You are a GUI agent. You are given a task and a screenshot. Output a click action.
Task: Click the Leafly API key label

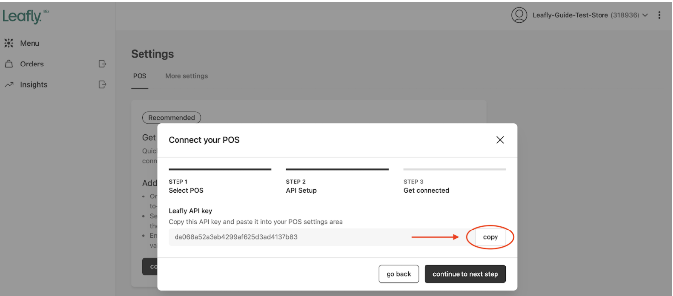point(190,211)
